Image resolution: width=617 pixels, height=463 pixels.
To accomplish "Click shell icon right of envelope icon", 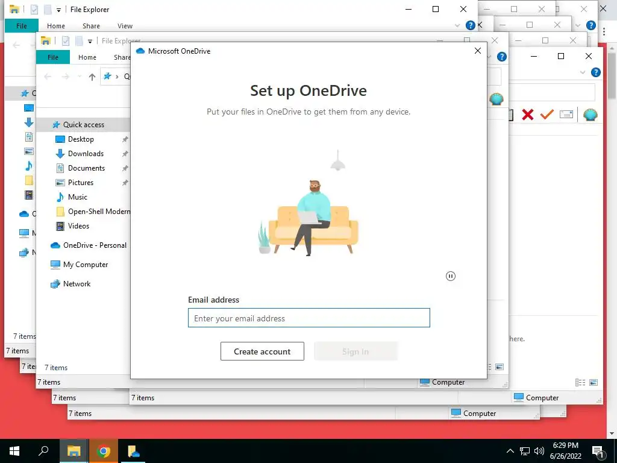I will point(590,115).
